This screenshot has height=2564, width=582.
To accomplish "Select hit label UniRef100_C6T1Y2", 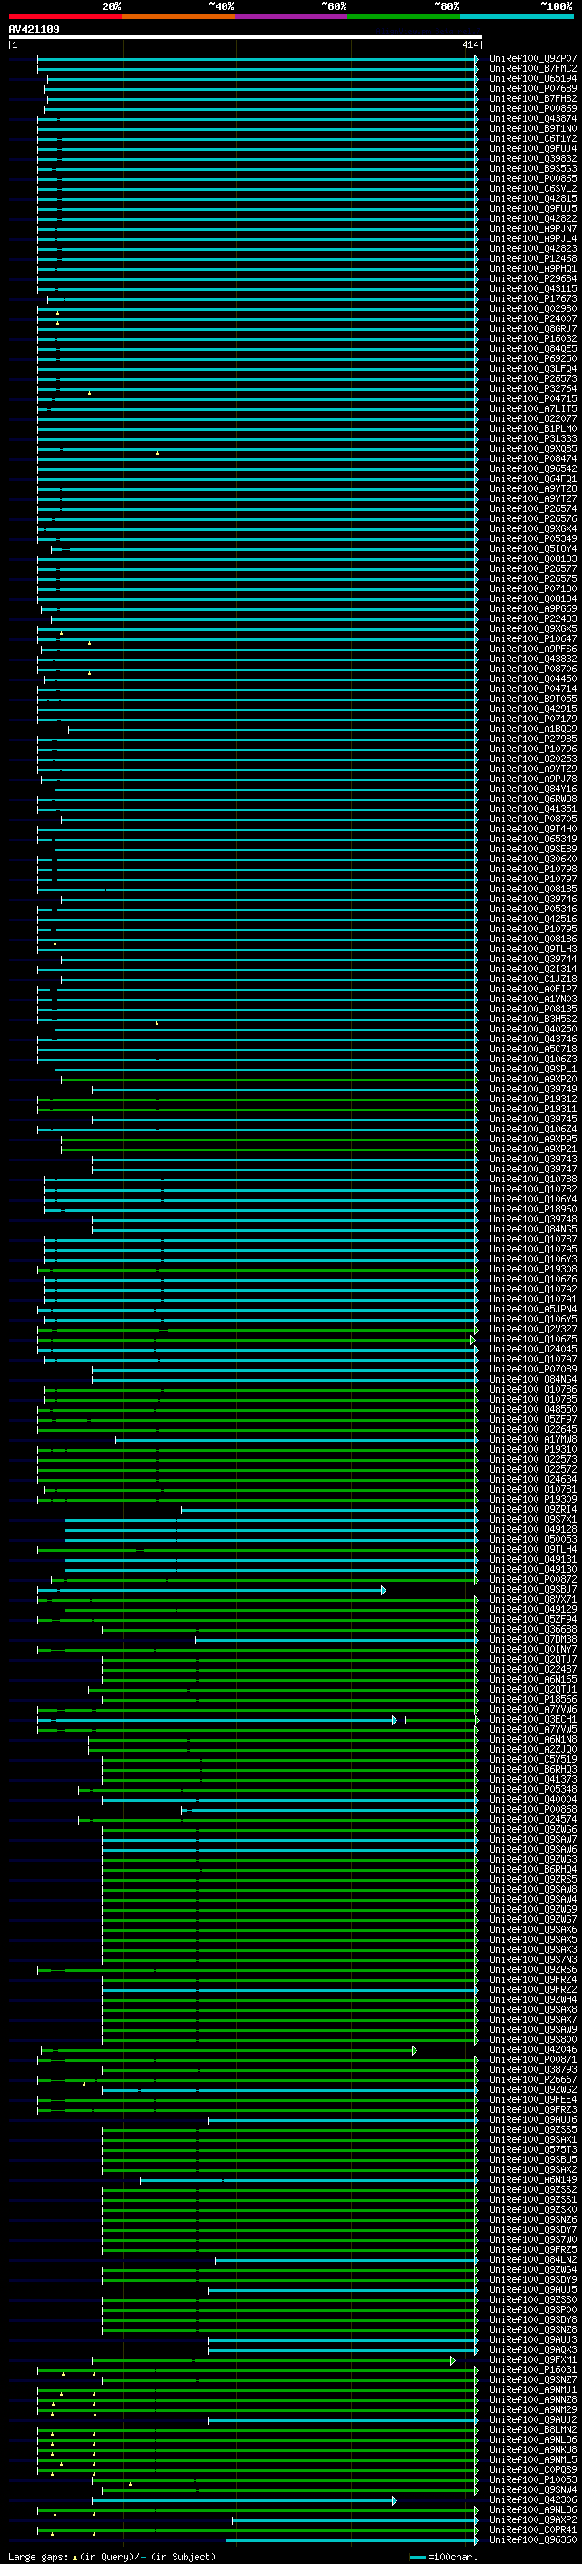I will [532, 138].
